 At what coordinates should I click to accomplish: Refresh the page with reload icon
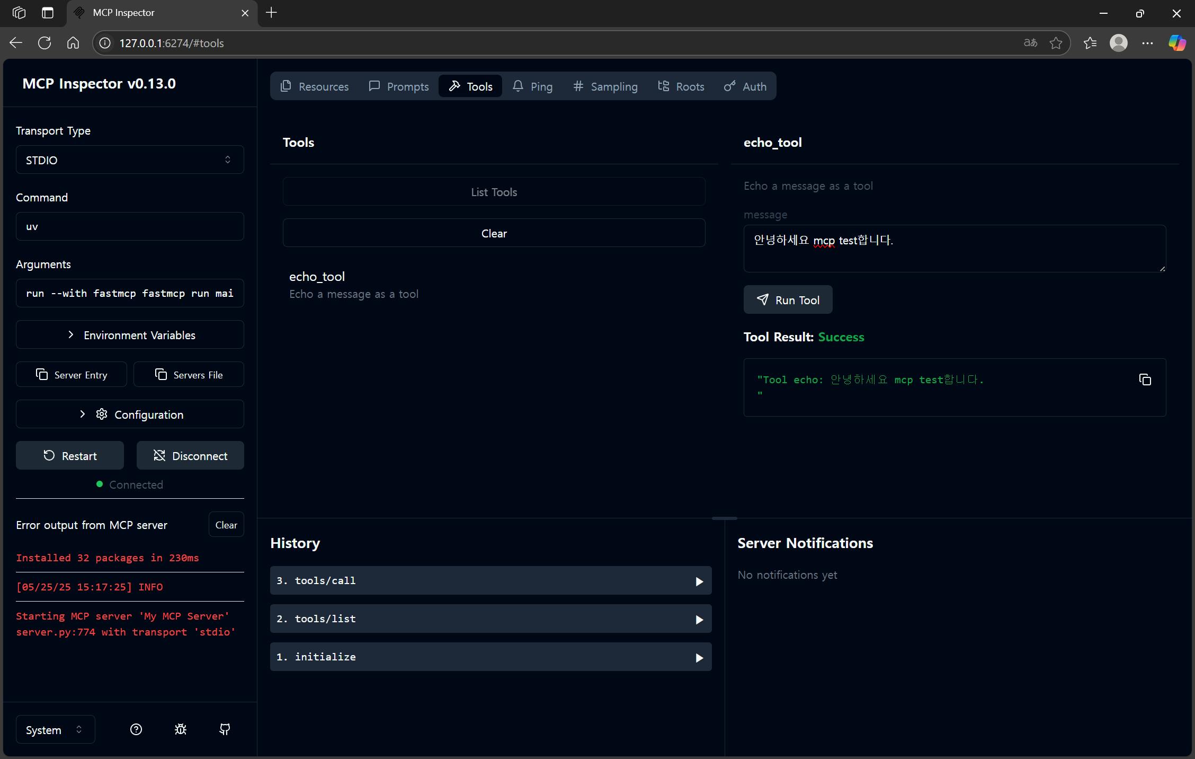coord(44,43)
